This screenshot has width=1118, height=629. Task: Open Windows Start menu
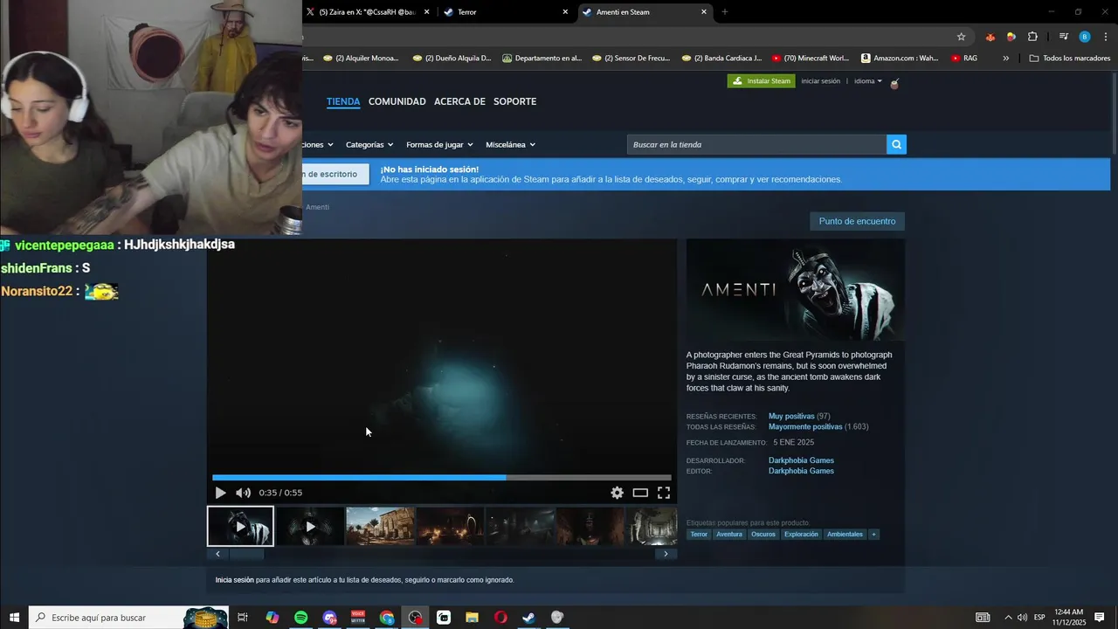(x=13, y=618)
